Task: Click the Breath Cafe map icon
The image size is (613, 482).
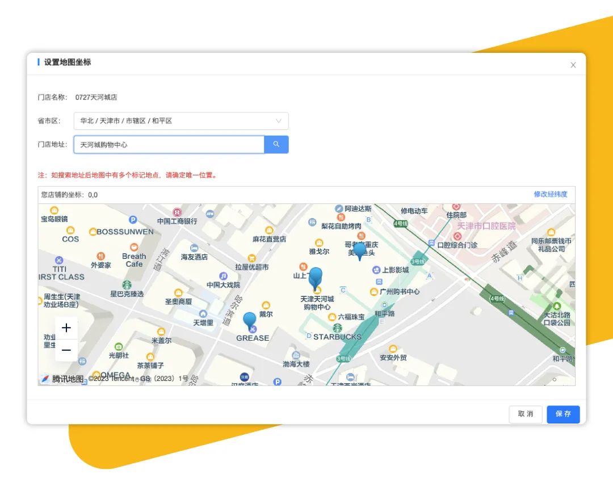Action: click(134, 248)
